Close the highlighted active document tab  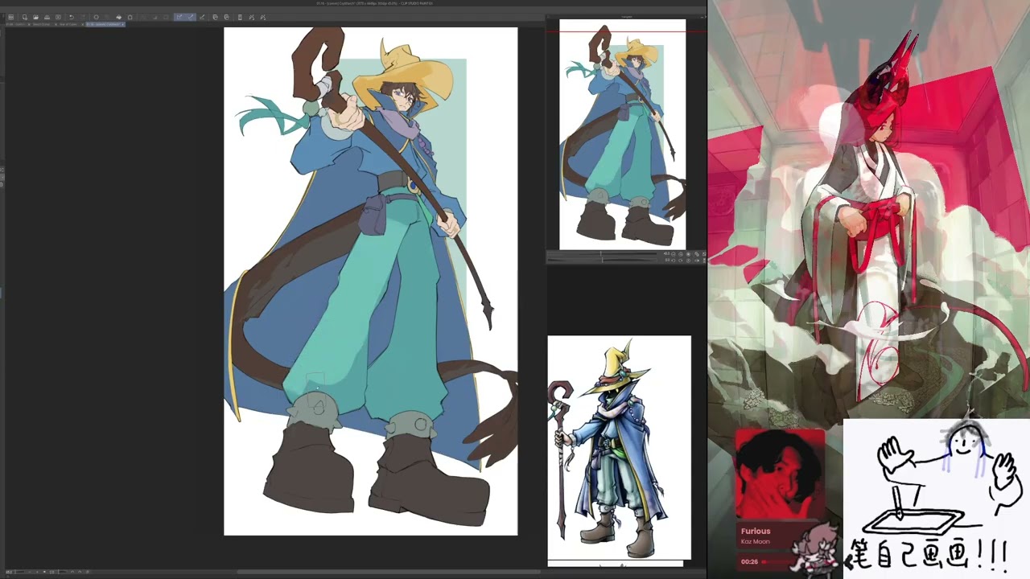coord(122,24)
